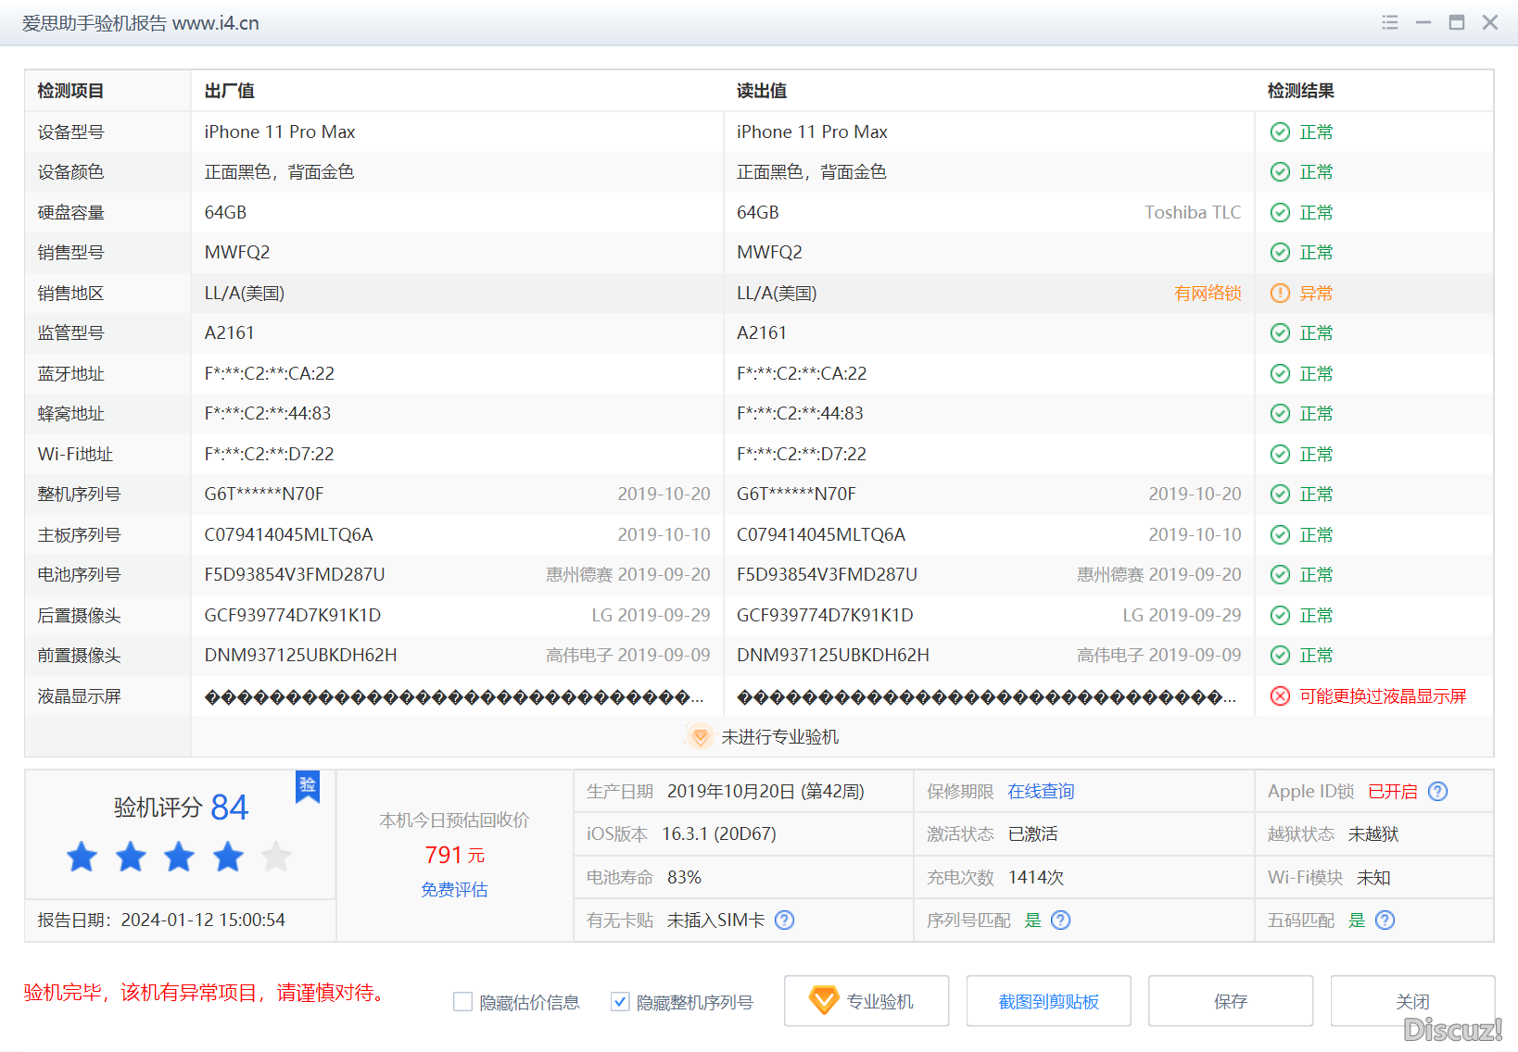This screenshot has width=1518, height=1052.
Task: Click the 未进行专业验机 notice text
Action: pyautogui.click(x=780, y=737)
